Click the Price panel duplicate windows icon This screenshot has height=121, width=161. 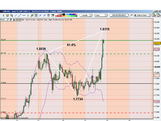point(11,20)
